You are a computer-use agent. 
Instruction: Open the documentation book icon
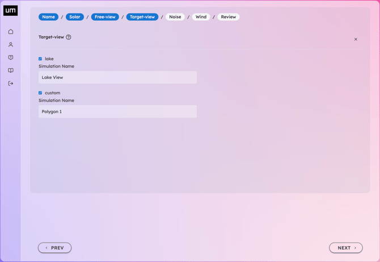coord(11,70)
